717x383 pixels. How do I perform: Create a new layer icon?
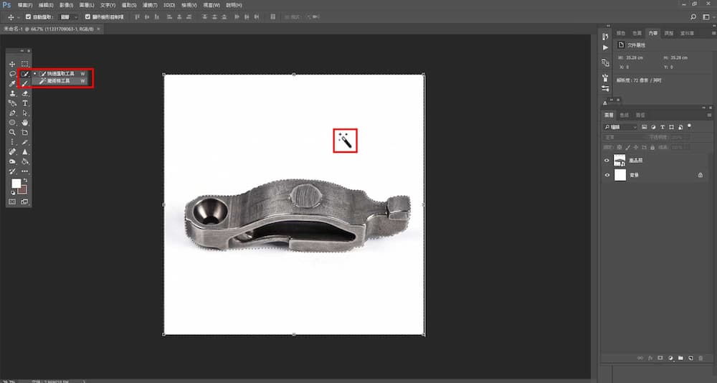(x=690, y=358)
